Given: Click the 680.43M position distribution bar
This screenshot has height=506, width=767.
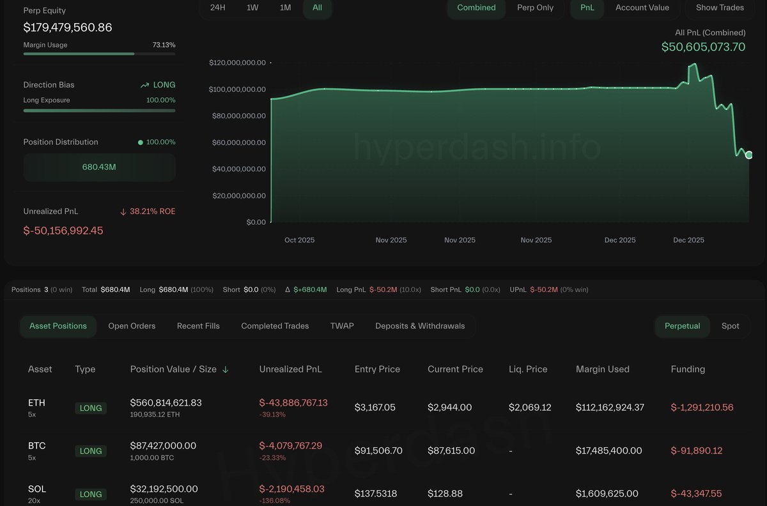Looking at the screenshot, I should tap(99, 167).
